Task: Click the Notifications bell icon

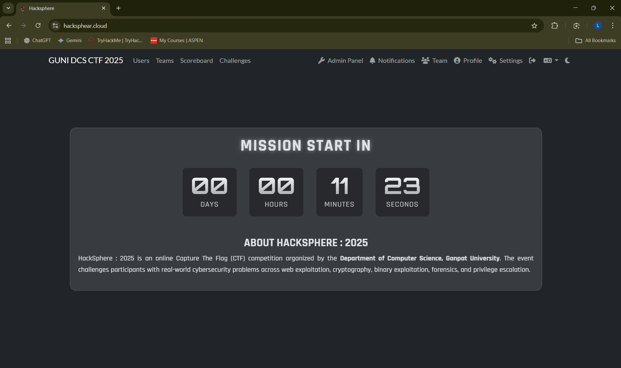Action: click(372, 61)
